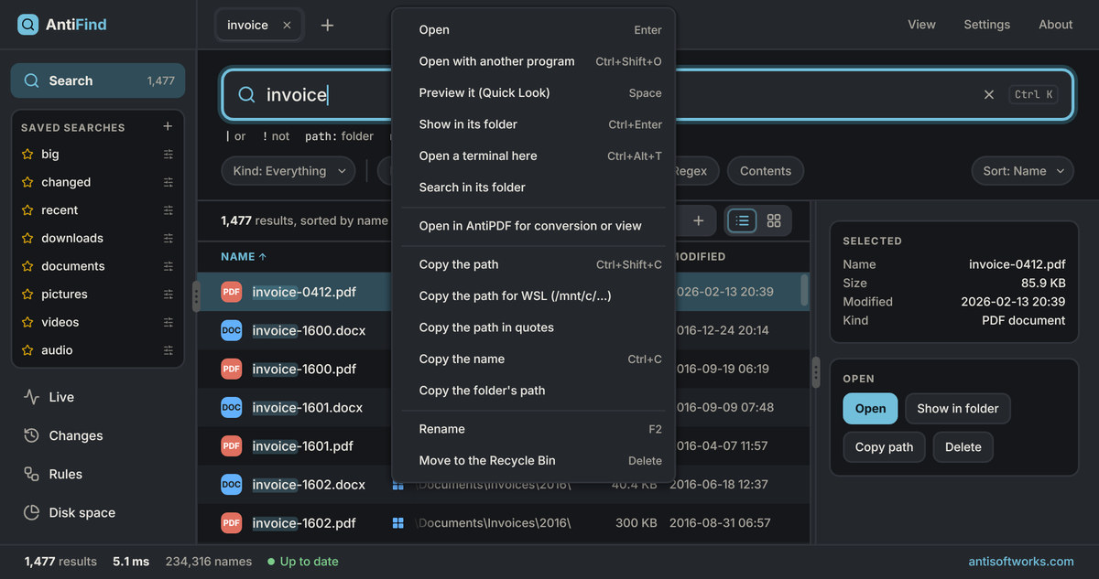This screenshot has height=579, width=1099.
Task: Visit the antisoftworks.com link
Action: [1021, 562]
